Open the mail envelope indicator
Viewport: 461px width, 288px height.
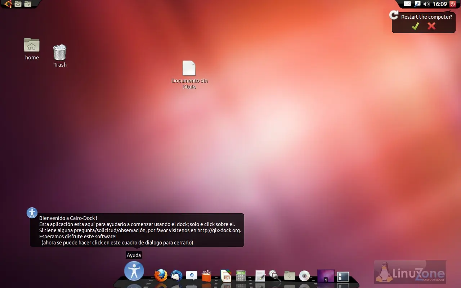407,4
